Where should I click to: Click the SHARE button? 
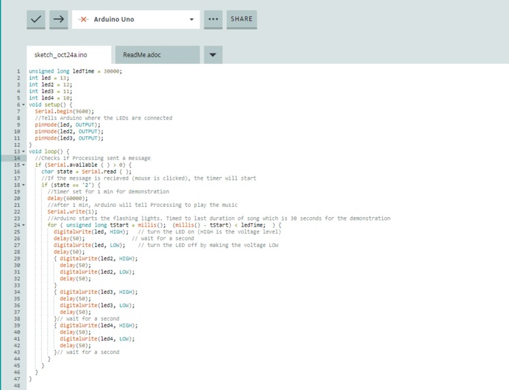tap(242, 19)
